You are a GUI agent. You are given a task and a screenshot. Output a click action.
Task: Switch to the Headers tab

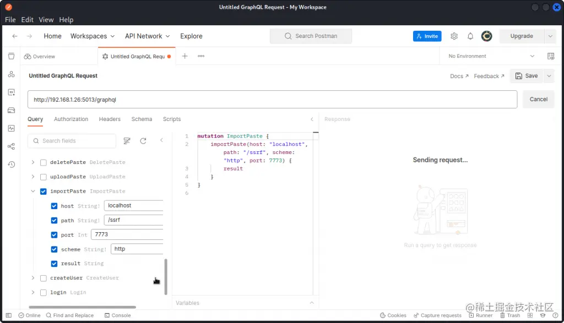pyautogui.click(x=110, y=119)
